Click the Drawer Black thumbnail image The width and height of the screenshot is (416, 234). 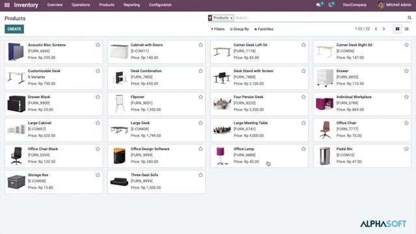(x=16, y=104)
